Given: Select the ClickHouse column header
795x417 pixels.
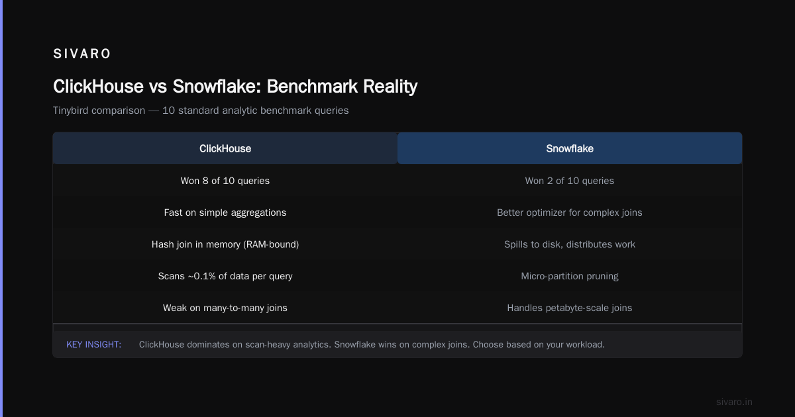Looking at the screenshot, I should [225, 148].
